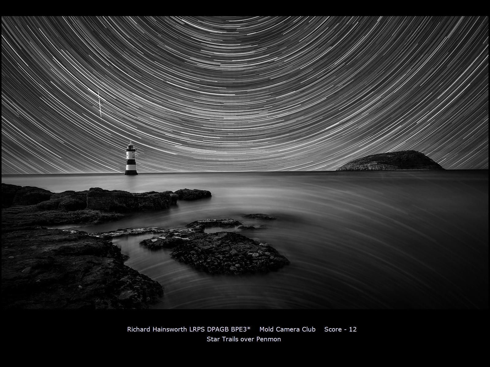Click the Score - 12 label
The image size is (490, 367).
coord(340,329)
